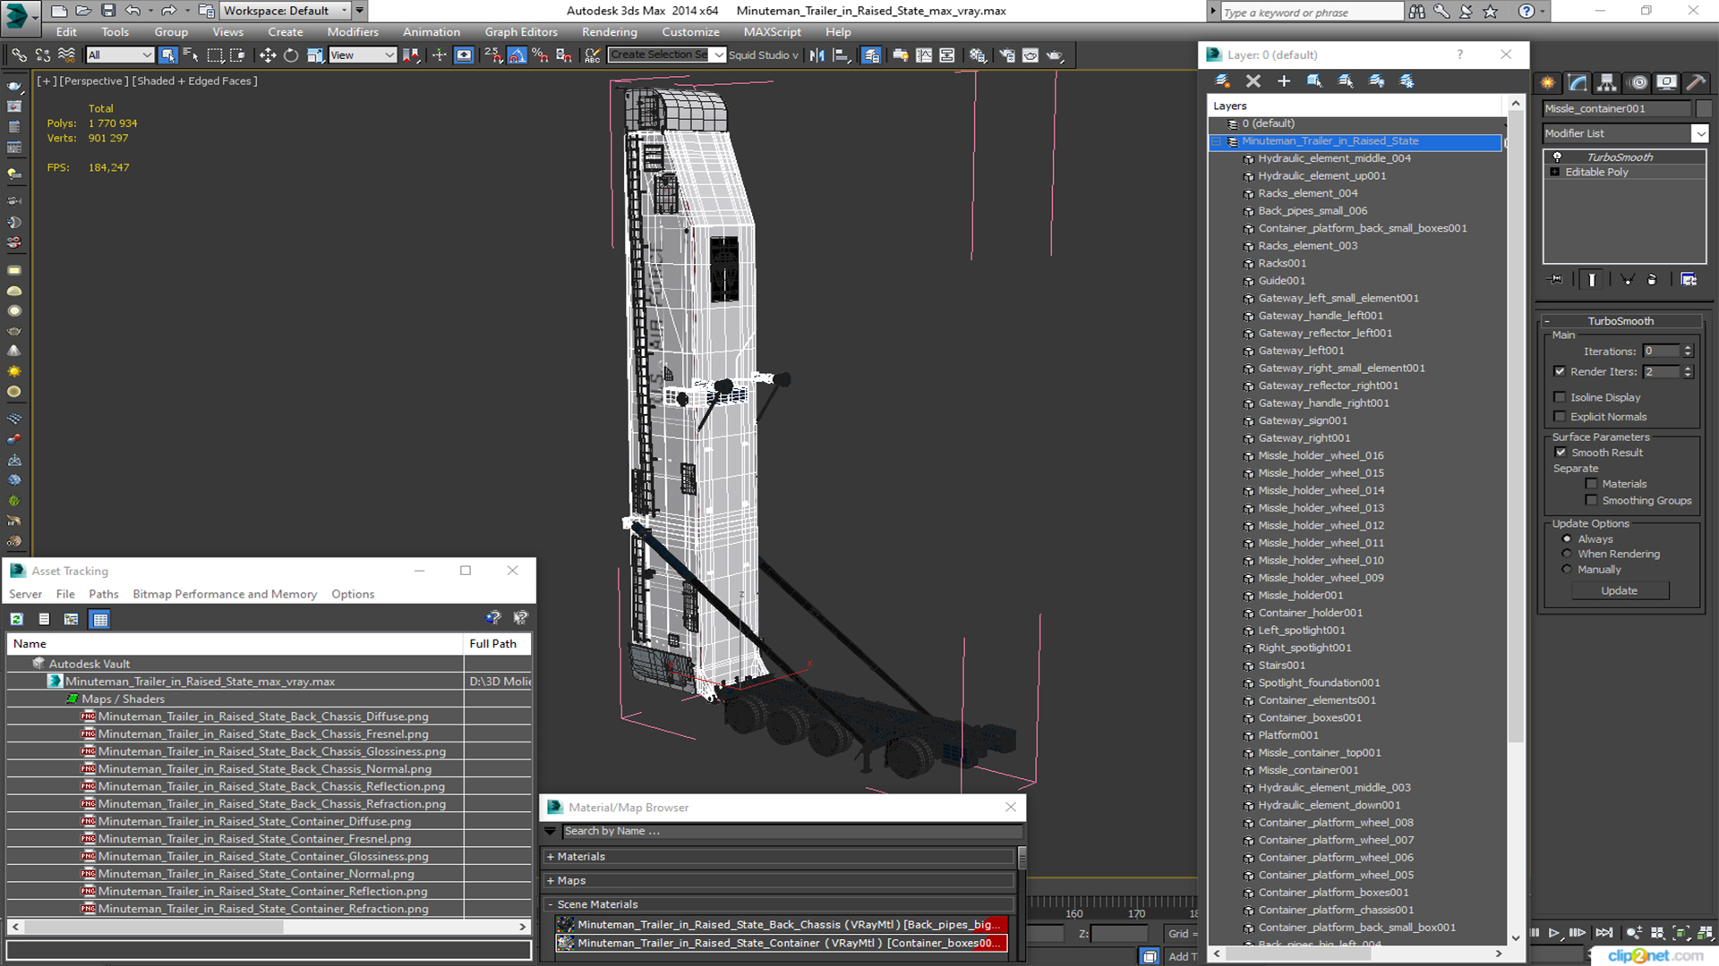Image resolution: width=1719 pixels, height=966 pixels.
Task: Toggle Show End Result in modifier stack
Action: click(x=1592, y=280)
